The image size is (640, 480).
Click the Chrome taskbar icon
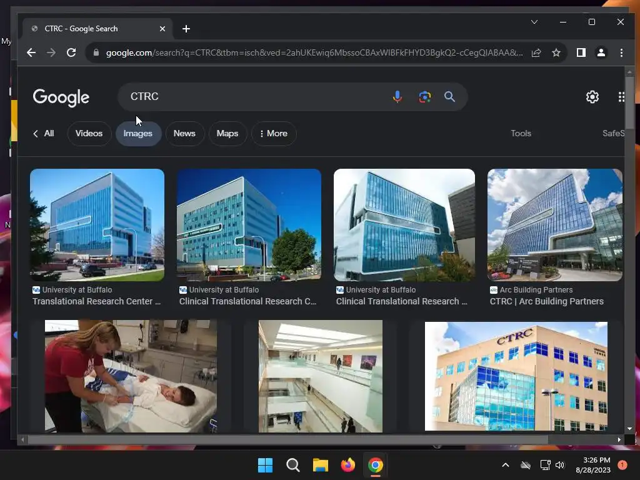(376, 465)
